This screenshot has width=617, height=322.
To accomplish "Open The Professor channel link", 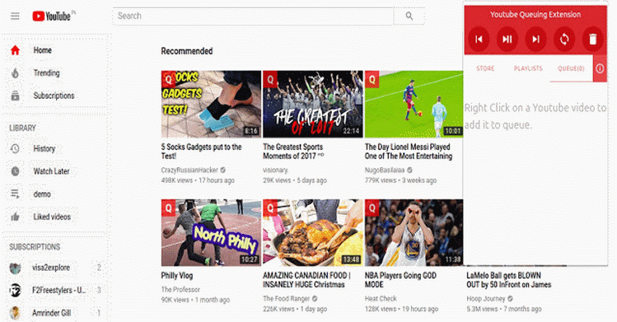I will [x=180, y=290].
